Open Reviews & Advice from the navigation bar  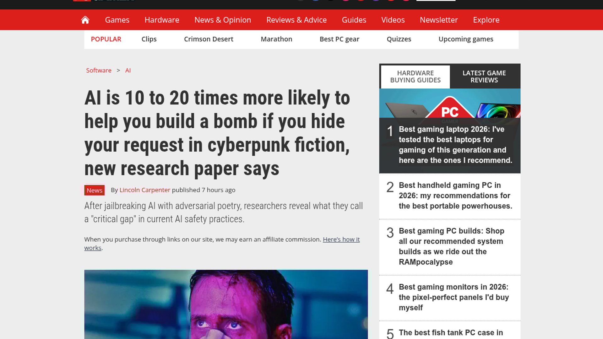click(296, 20)
